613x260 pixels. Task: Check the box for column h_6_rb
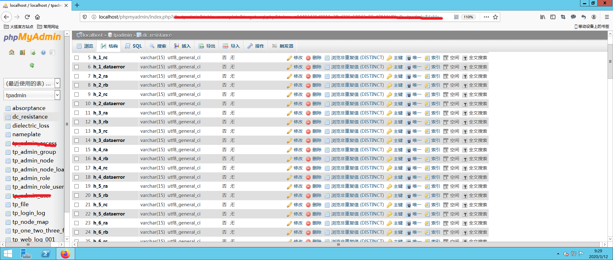click(77, 232)
